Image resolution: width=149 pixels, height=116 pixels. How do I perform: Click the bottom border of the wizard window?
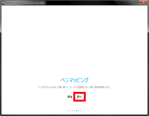click(x=74, y=115)
